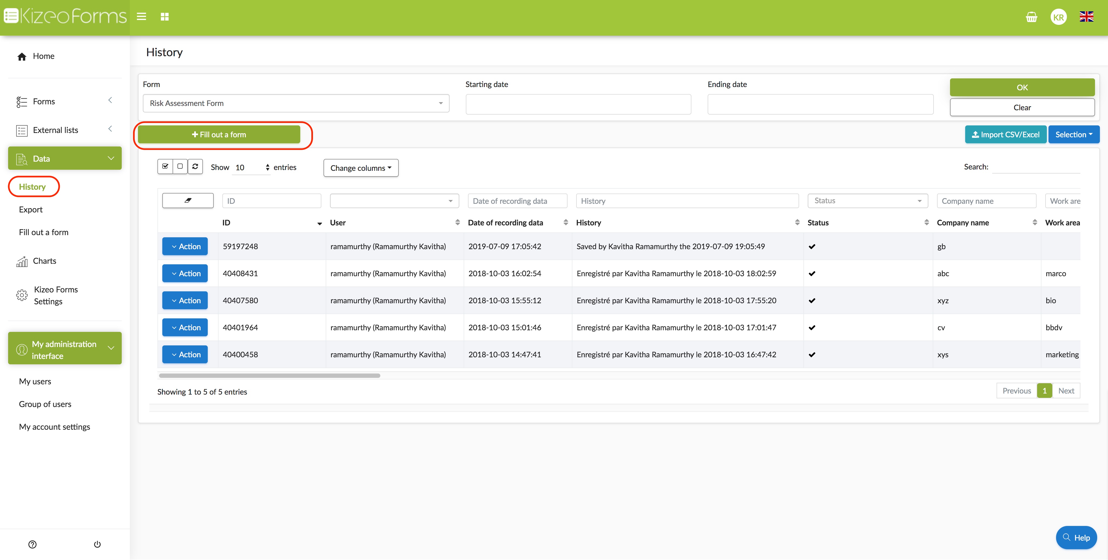Open Action menu for ID 40400458
Image resolution: width=1108 pixels, height=560 pixels.
tap(185, 355)
